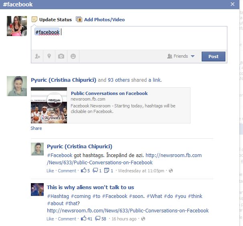Click the globe icon beside Wednesday at 11:05pm
Screen dimensions: 243x226
click(171, 171)
